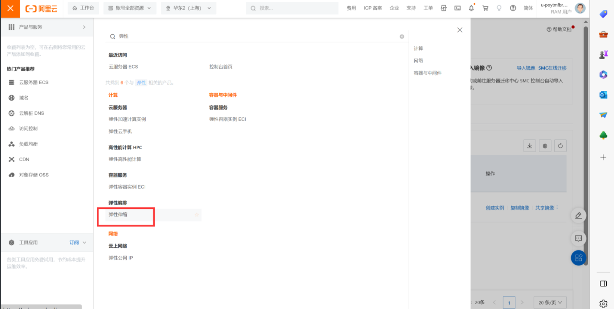614x309 pixels.
Task: Open 弹性公网 IP
Action: (x=121, y=258)
